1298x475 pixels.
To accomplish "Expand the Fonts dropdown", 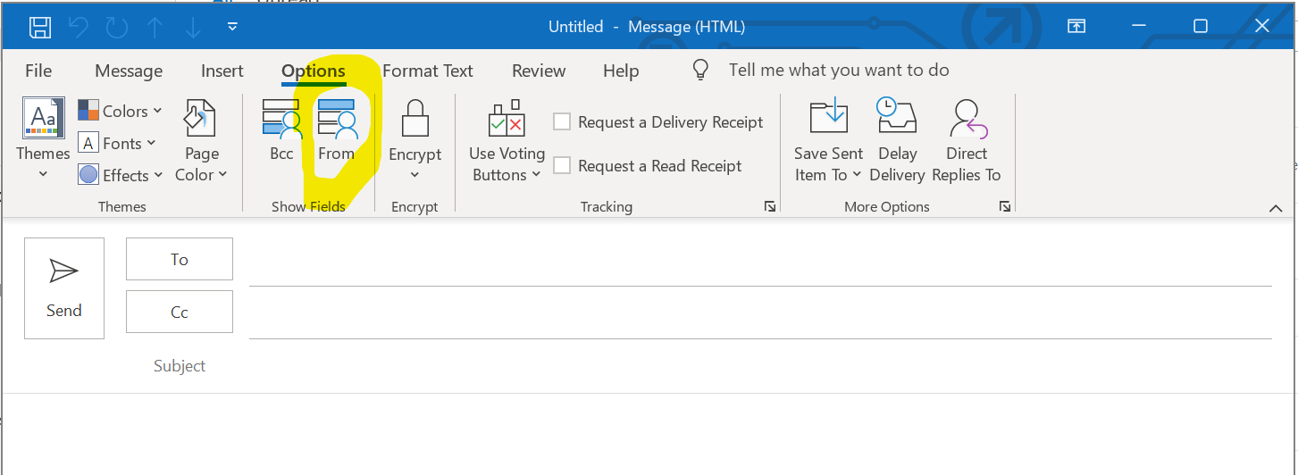I will click(118, 143).
